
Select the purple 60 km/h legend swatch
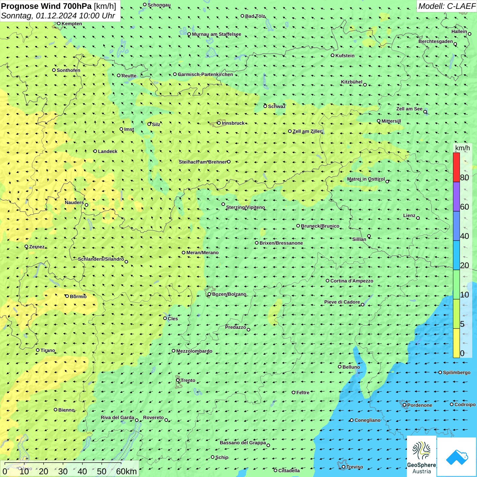point(456,197)
